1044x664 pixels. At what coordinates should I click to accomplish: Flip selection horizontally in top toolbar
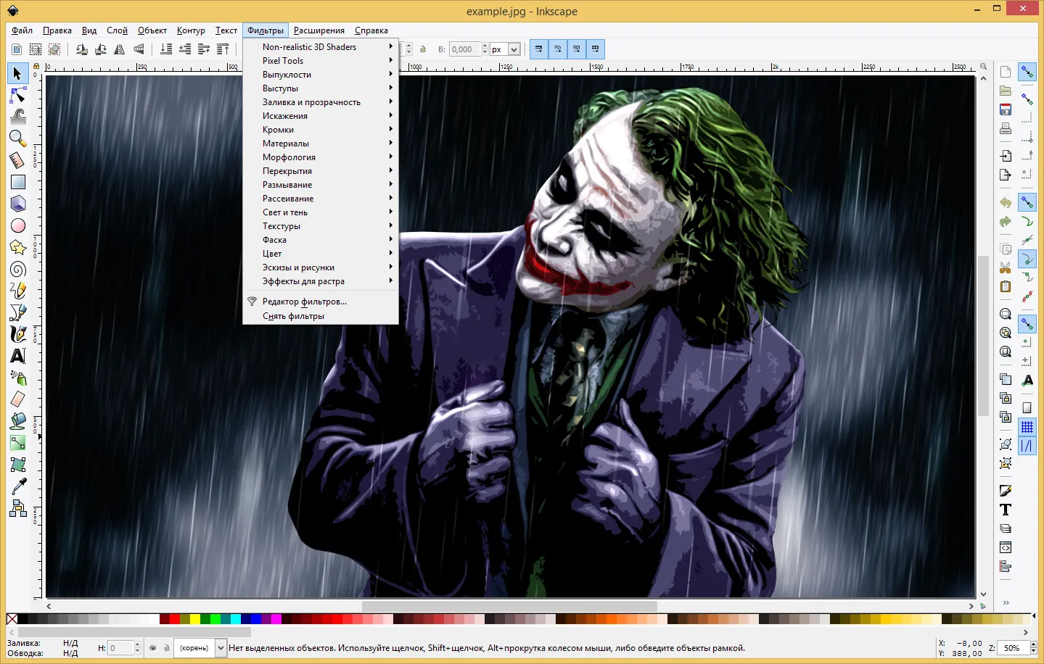(x=120, y=49)
